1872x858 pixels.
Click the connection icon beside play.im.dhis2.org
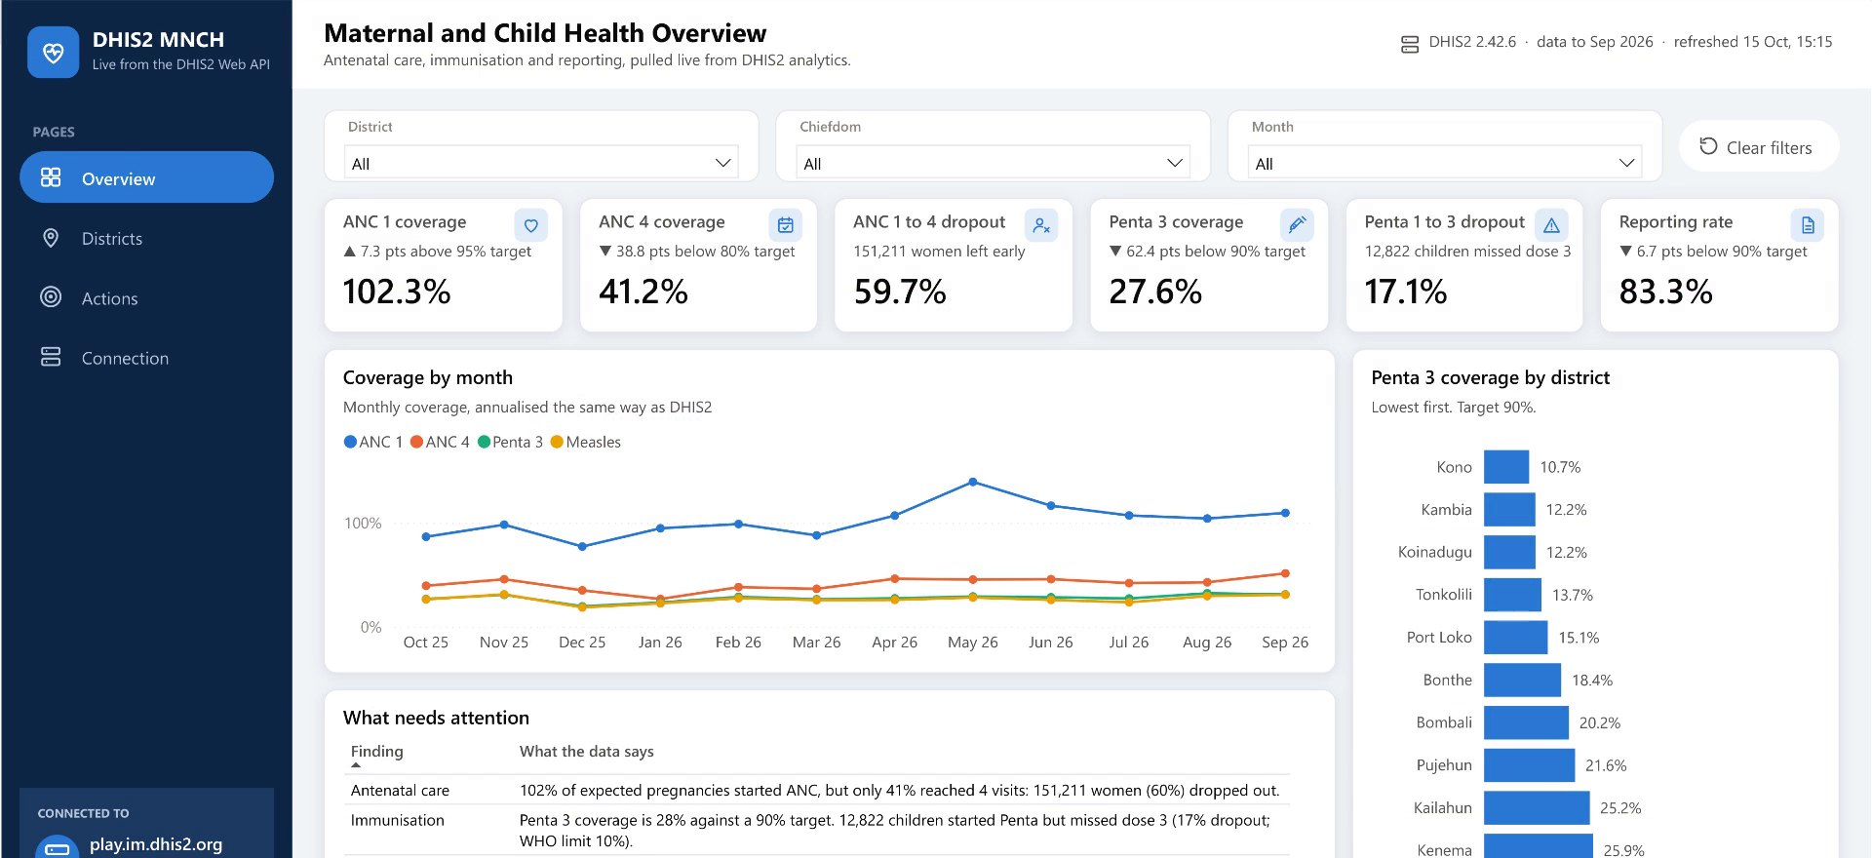[x=58, y=847]
